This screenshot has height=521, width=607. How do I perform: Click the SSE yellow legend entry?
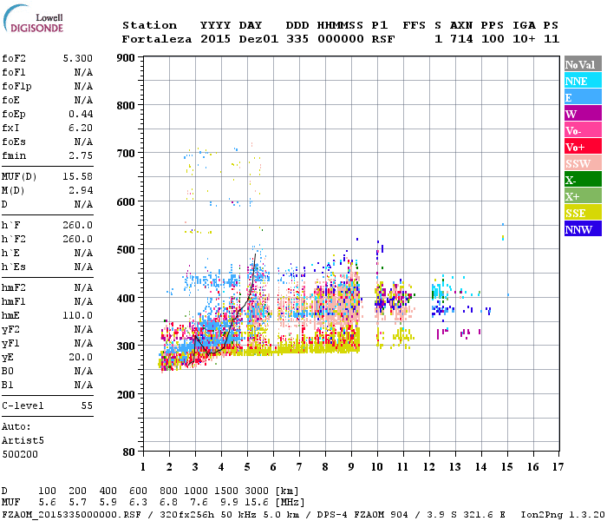point(583,213)
